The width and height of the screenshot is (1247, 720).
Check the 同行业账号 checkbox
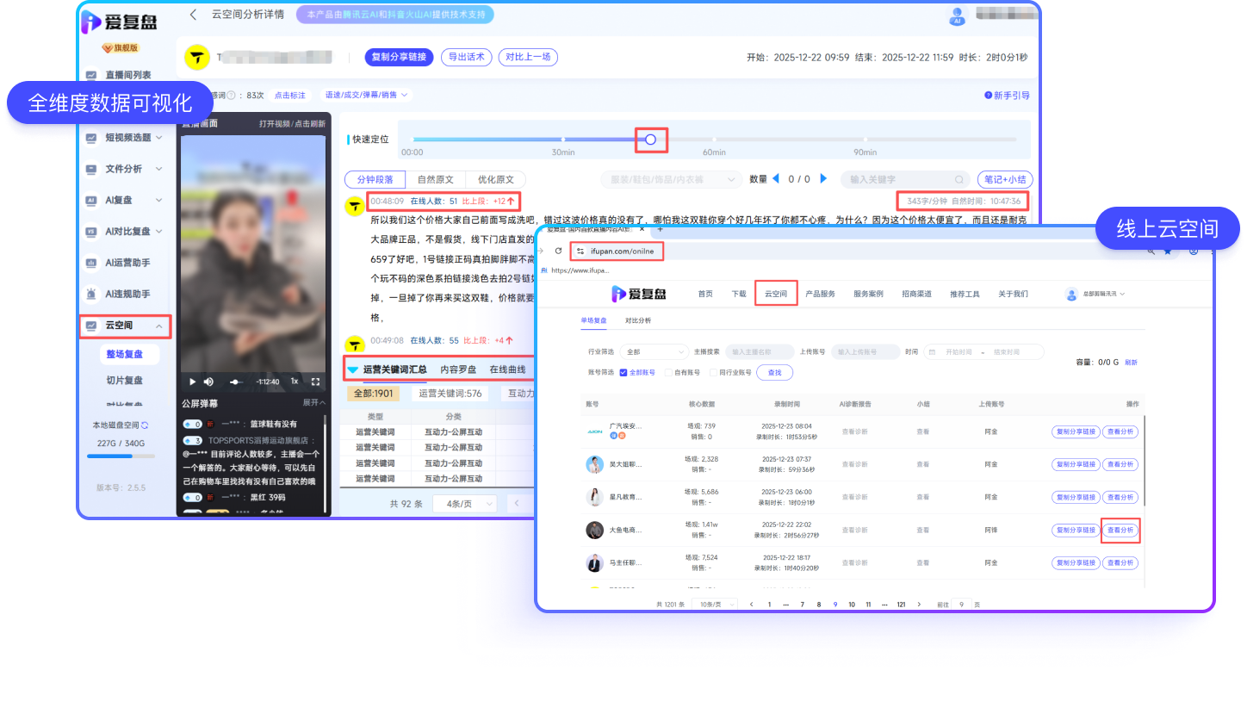tap(712, 373)
